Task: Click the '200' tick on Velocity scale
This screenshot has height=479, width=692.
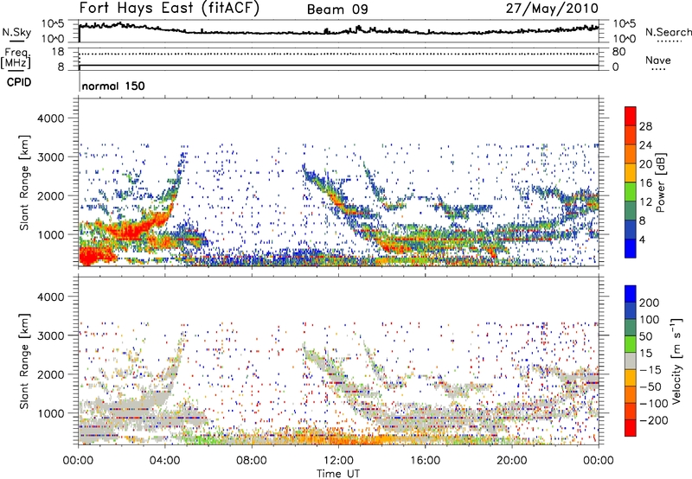Action: 650,303
